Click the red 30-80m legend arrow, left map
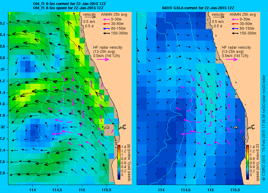Viewport: 268px width, 193px height. point(107,24)
